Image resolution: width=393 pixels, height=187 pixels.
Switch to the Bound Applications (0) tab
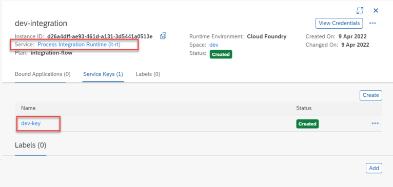43,74
